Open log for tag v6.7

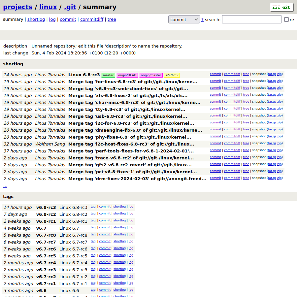click(x=131, y=227)
